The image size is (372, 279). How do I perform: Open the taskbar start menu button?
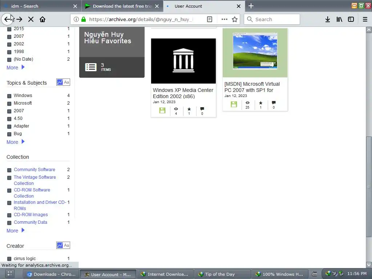pos(10,274)
